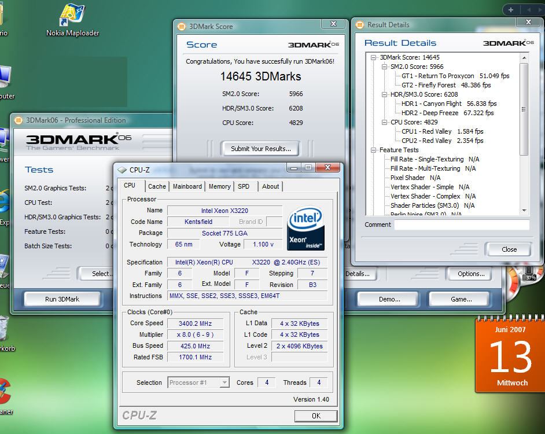Select HDR2 - Deep Freeze row
The width and height of the screenshot is (545, 434).
tap(447, 113)
